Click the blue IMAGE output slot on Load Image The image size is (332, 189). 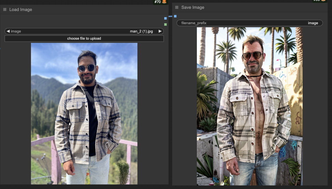pyautogui.click(x=165, y=18)
